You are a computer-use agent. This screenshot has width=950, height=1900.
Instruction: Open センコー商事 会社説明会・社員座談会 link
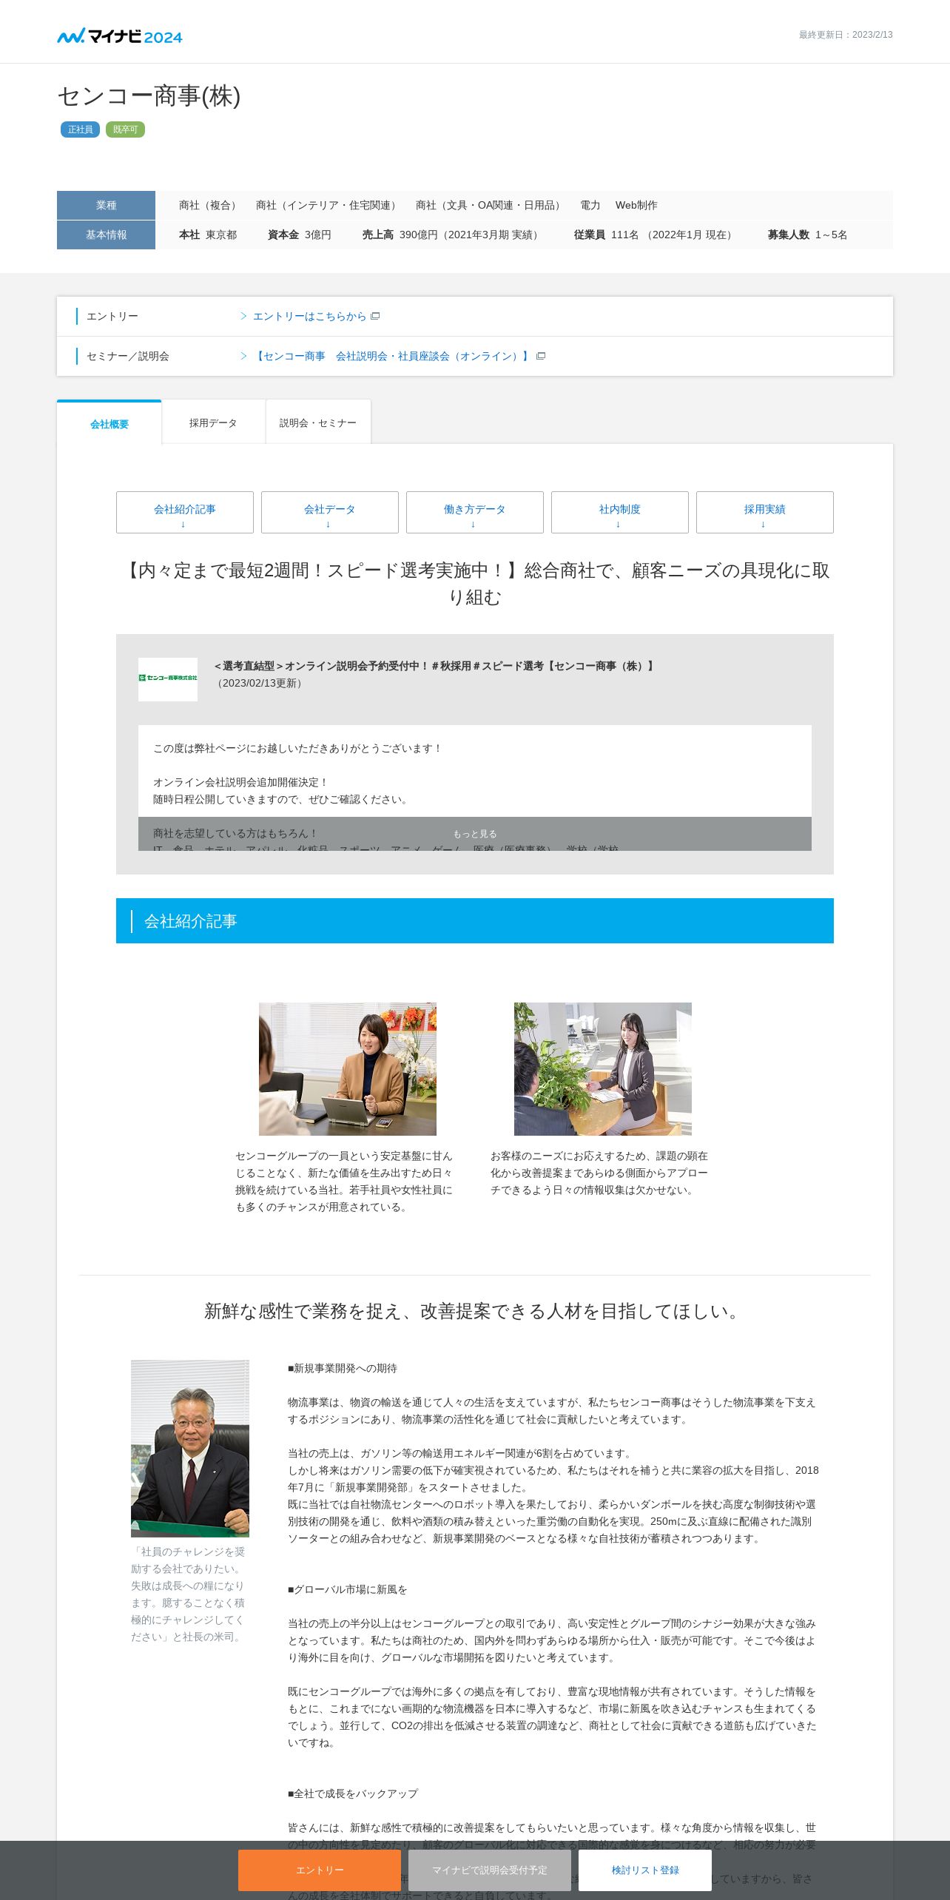coord(392,356)
